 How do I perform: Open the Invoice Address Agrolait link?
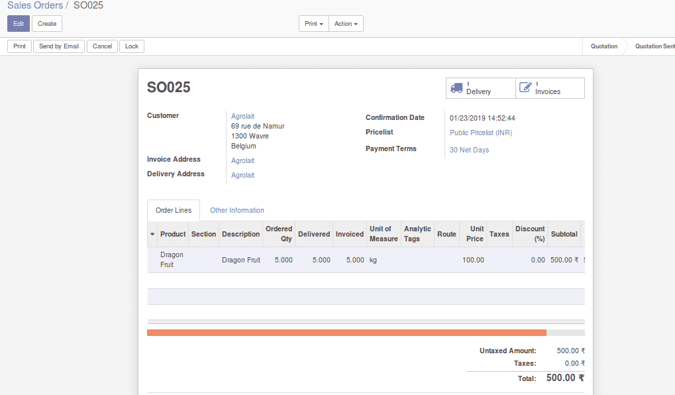243,160
